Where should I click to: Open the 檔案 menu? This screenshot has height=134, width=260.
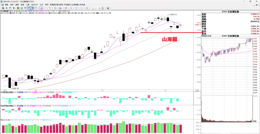tap(7, 5)
